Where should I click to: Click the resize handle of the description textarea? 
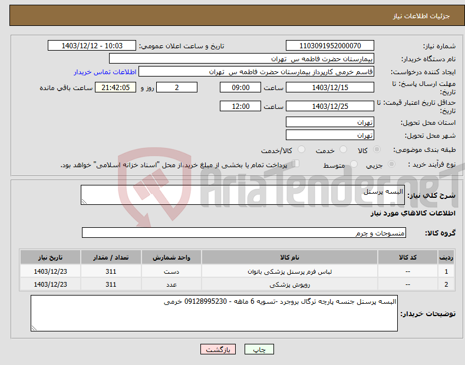[84, 201]
